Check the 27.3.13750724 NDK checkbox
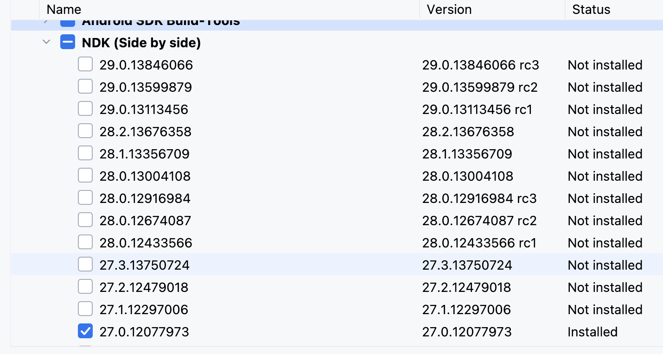The image size is (663, 354). (x=85, y=265)
